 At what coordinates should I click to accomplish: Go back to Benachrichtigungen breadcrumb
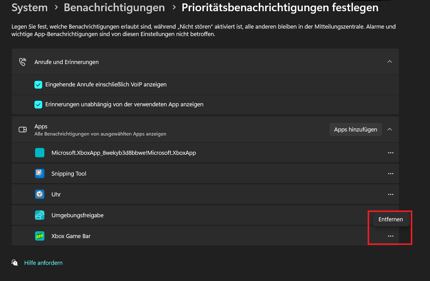pos(114,7)
